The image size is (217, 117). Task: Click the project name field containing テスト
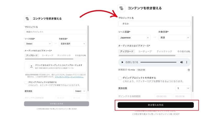click(x=155, y=24)
